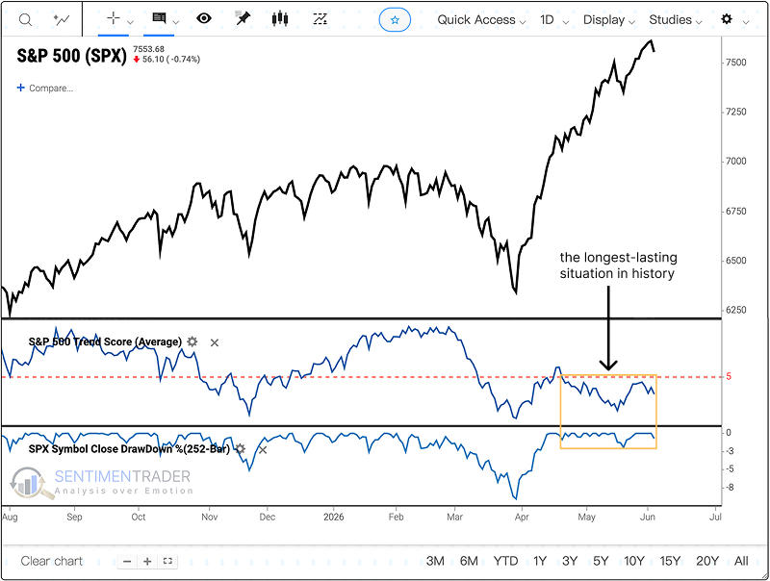Select the All time range
Screen dimensions: 770x581
point(741,561)
